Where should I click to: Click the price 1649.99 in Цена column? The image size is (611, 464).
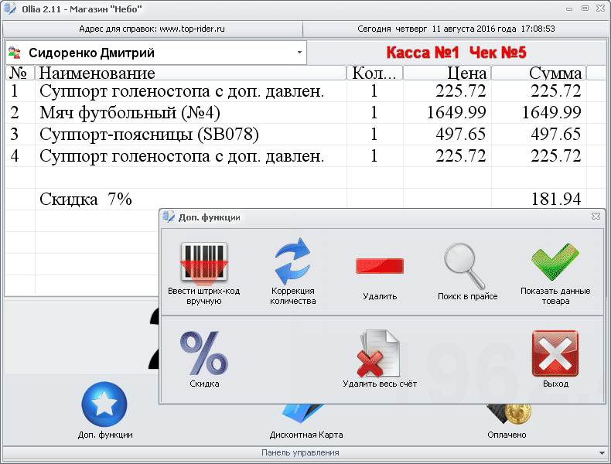[x=456, y=113]
